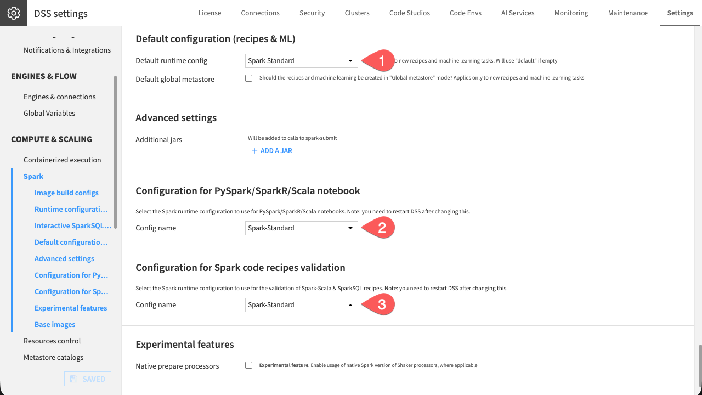Select the Settings tab

tap(680, 13)
